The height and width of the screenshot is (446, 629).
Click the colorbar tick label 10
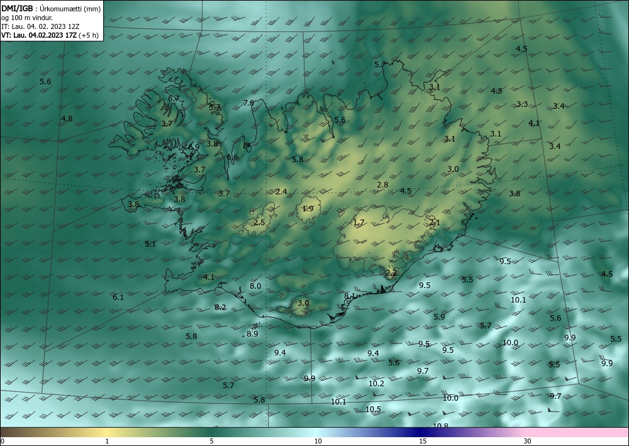pos(318,441)
